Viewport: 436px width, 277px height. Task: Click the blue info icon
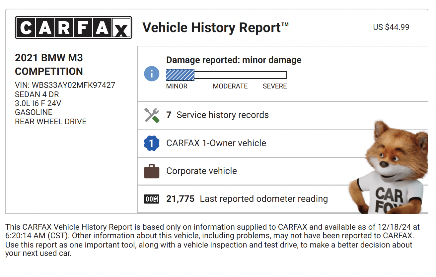tap(152, 74)
